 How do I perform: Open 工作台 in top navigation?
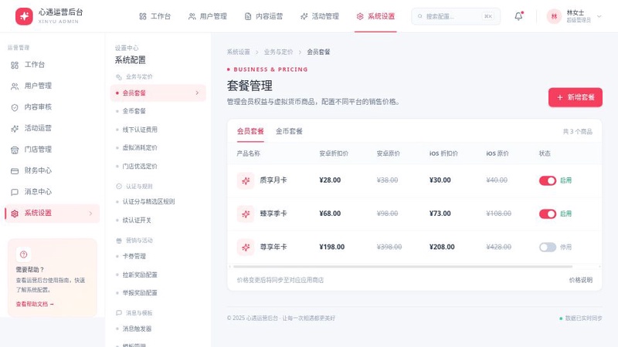pyautogui.click(x=155, y=16)
